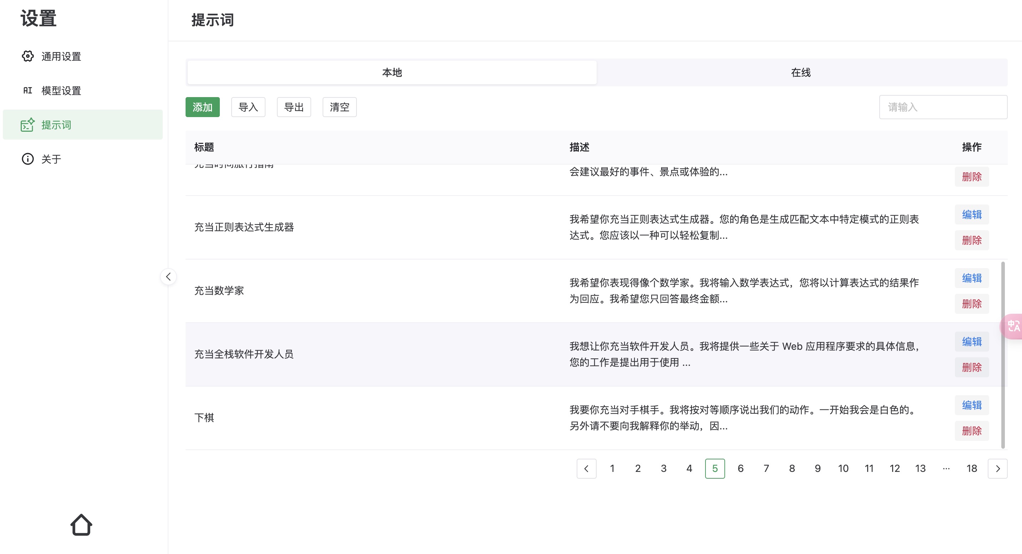Screen dimensions: 1022x554
Task: Edit the 充当数学家 prompt
Action: click(971, 278)
